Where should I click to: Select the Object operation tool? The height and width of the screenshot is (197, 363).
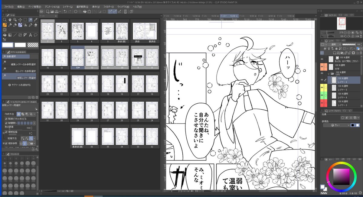pyautogui.click(x=15, y=20)
